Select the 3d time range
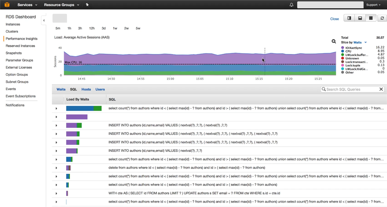The width and height of the screenshot is (387, 207). (104, 28)
